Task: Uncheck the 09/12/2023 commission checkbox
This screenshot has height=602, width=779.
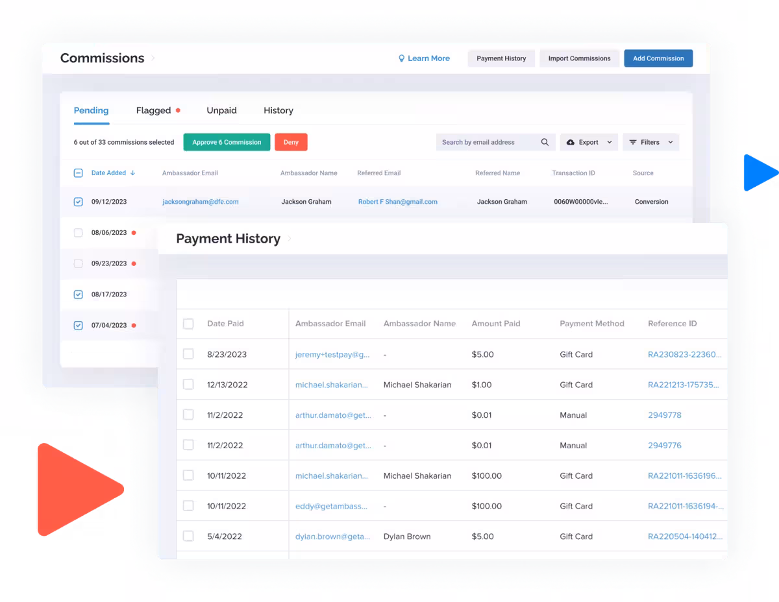Action: pos(78,202)
